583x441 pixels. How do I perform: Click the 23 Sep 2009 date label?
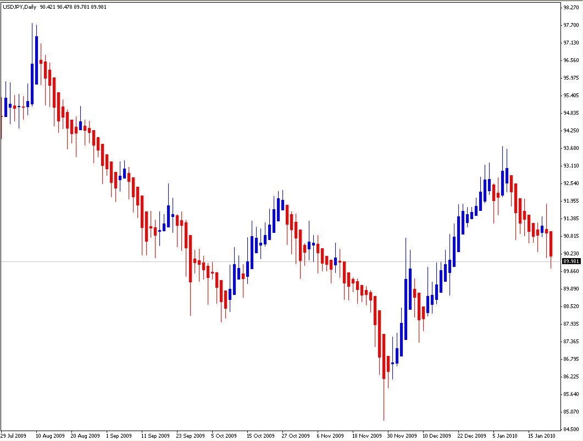pyautogui.click(x=190, y=436)
